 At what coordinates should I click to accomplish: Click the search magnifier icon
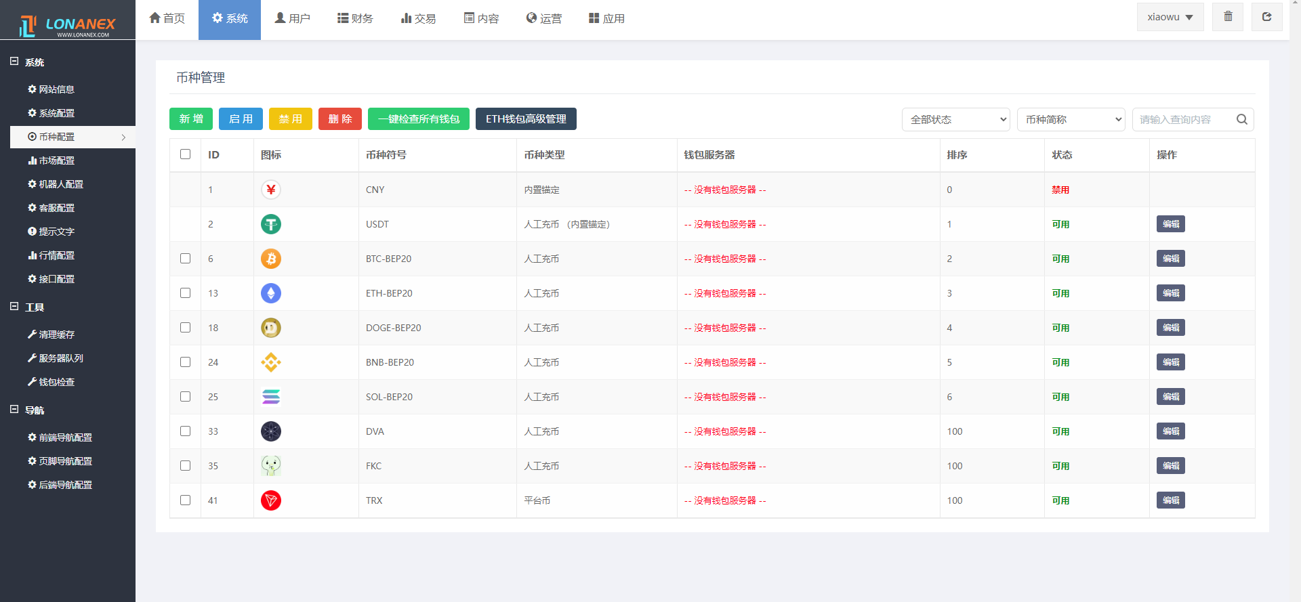[x=1241, y=119]
